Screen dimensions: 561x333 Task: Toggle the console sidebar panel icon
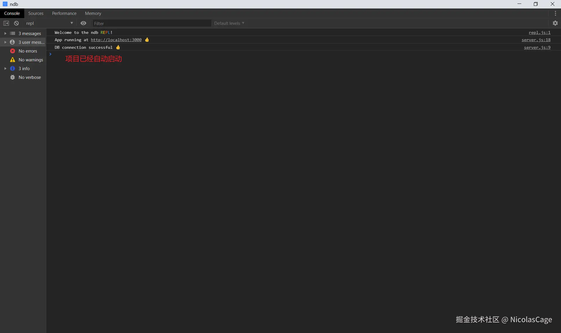6,23
